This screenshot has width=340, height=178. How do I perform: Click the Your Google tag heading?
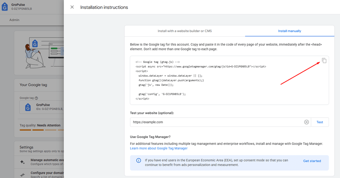point(34,85)
